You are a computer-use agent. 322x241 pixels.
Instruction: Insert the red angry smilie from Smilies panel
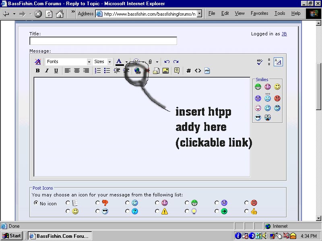click(x=277, y=98)
